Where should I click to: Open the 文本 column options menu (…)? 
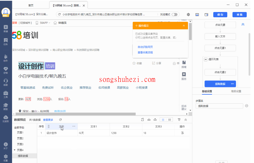(74, 126)
